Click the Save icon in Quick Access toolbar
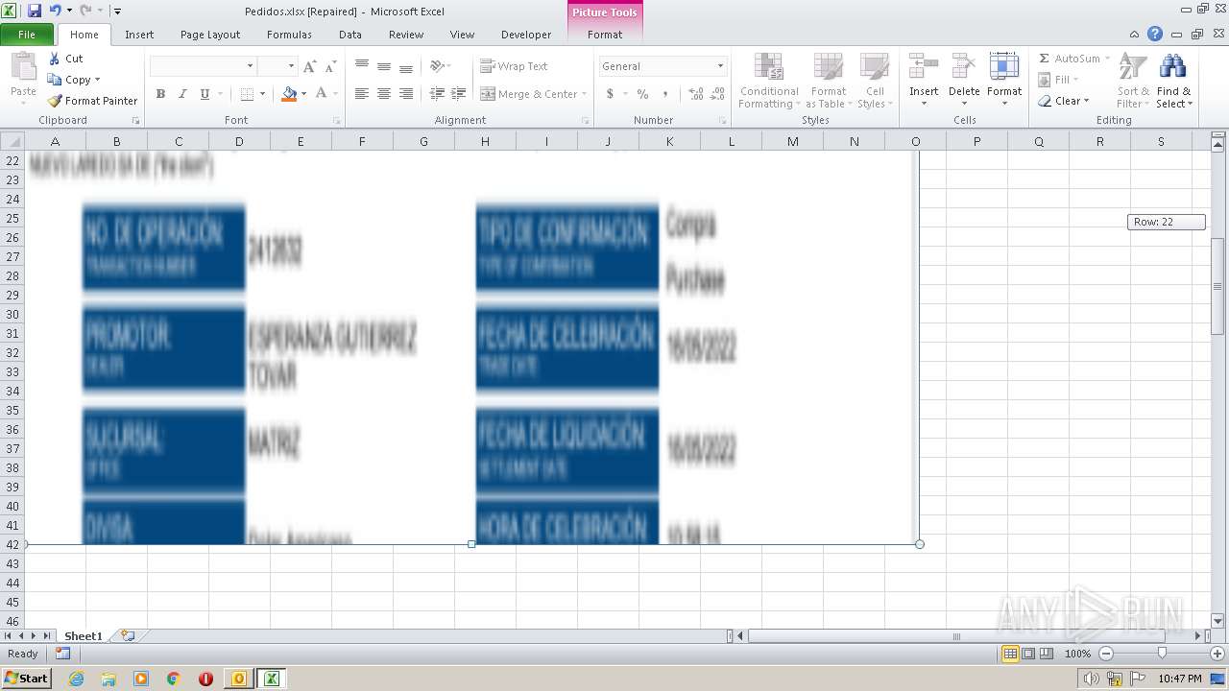The height and width of the screenshot is (691, 1229). point(35,11)
